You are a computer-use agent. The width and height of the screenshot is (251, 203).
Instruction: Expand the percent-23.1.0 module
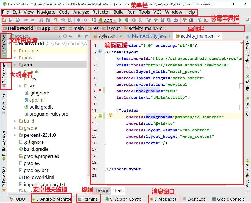pyautogui.click(x=15, y=135)
